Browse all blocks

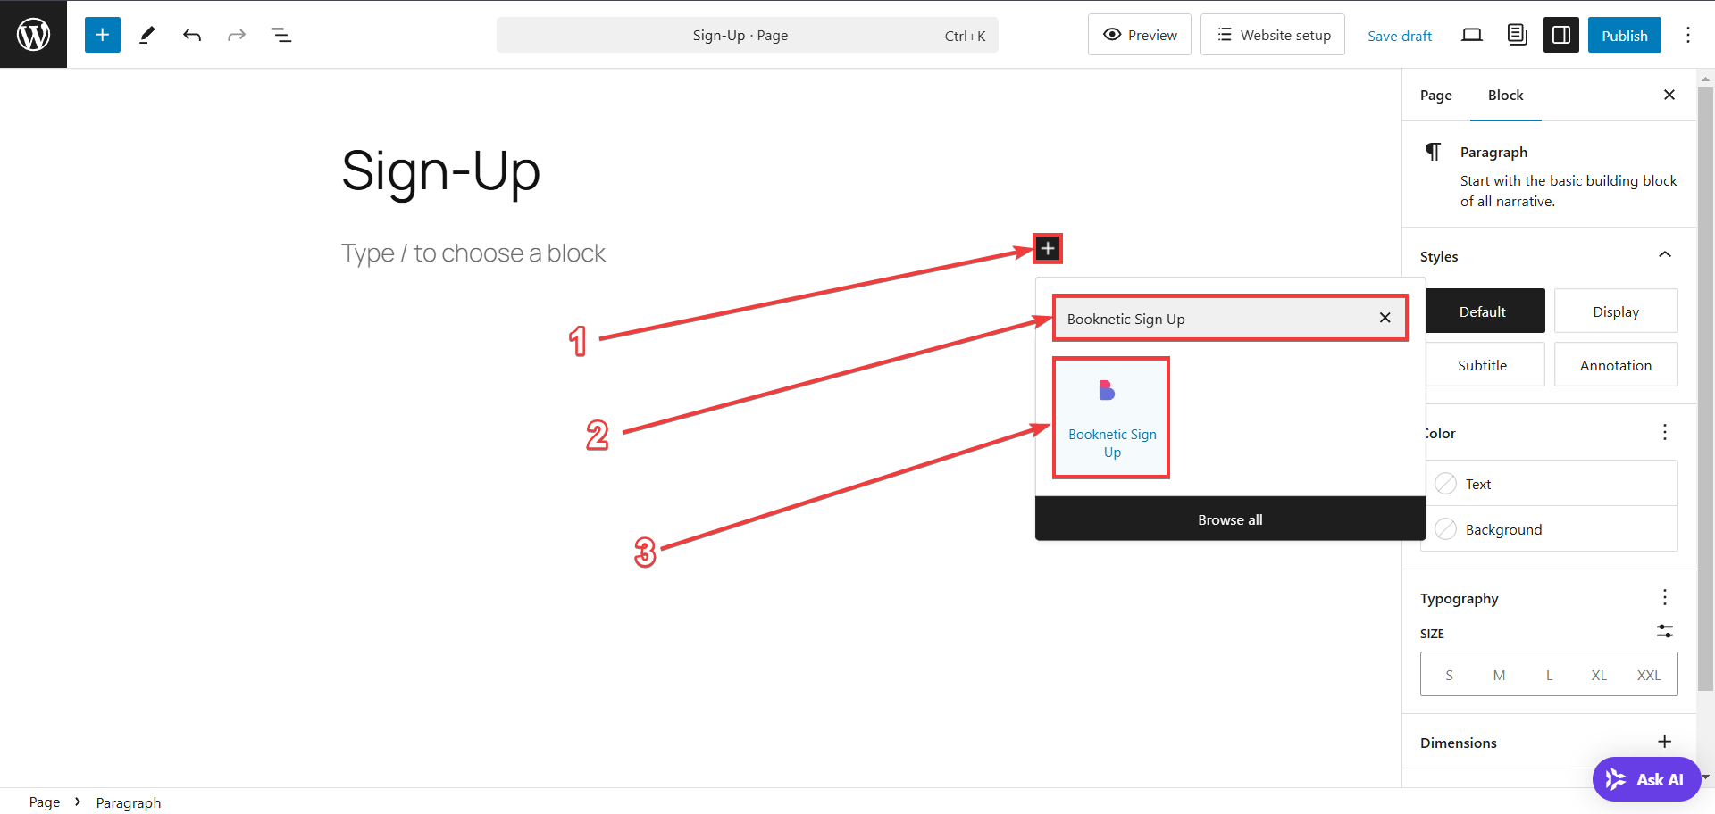click(x=1230, y=519)
